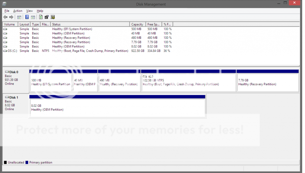Open the File menu
Viewport: 305px width, 173px height.
point(7,11)
